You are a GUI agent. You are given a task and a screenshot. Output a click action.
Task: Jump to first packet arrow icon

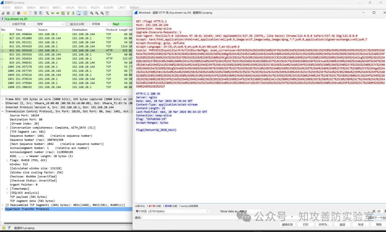(x=68, y=13)
